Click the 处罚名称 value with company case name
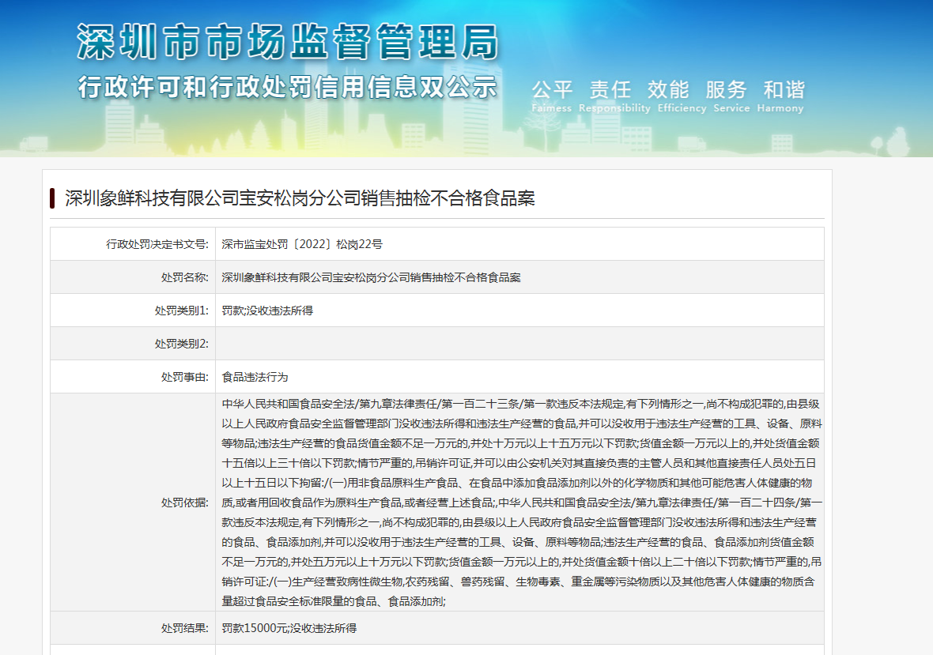The height and width of the screenshot is (655, 933). tap(372, 277)
